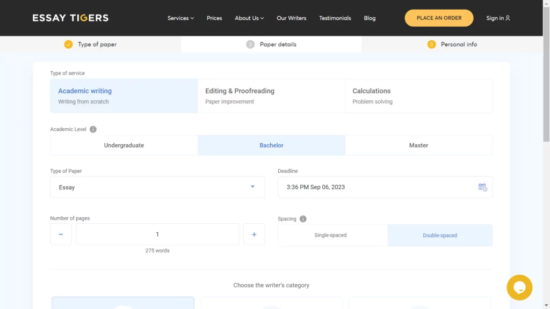Click 'Choose the writer's category' heading

[x=271, y=285]
